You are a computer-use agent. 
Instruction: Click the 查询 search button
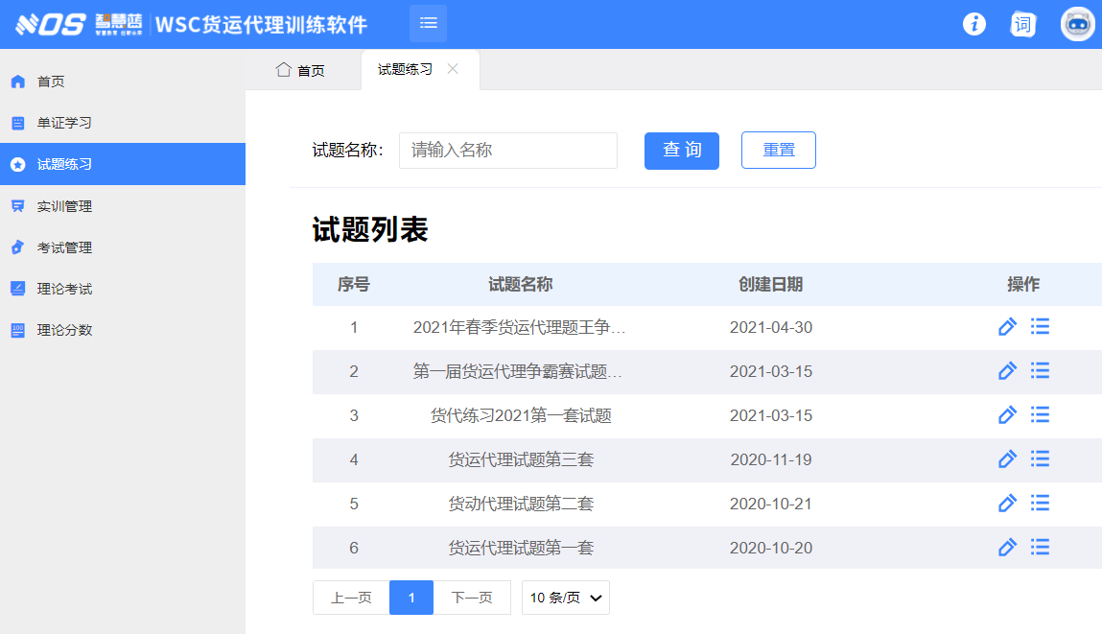[x=681, y=151]
